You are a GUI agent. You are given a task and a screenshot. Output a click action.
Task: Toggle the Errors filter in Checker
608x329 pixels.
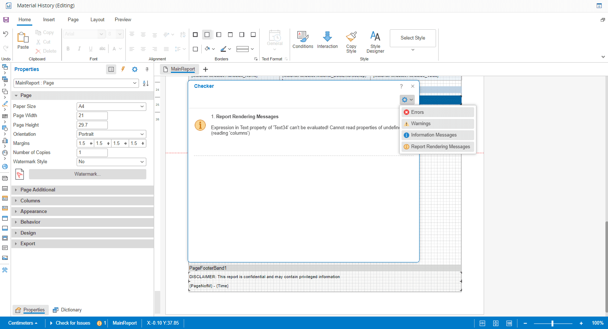pyautogui.click(x=437, y=112)
